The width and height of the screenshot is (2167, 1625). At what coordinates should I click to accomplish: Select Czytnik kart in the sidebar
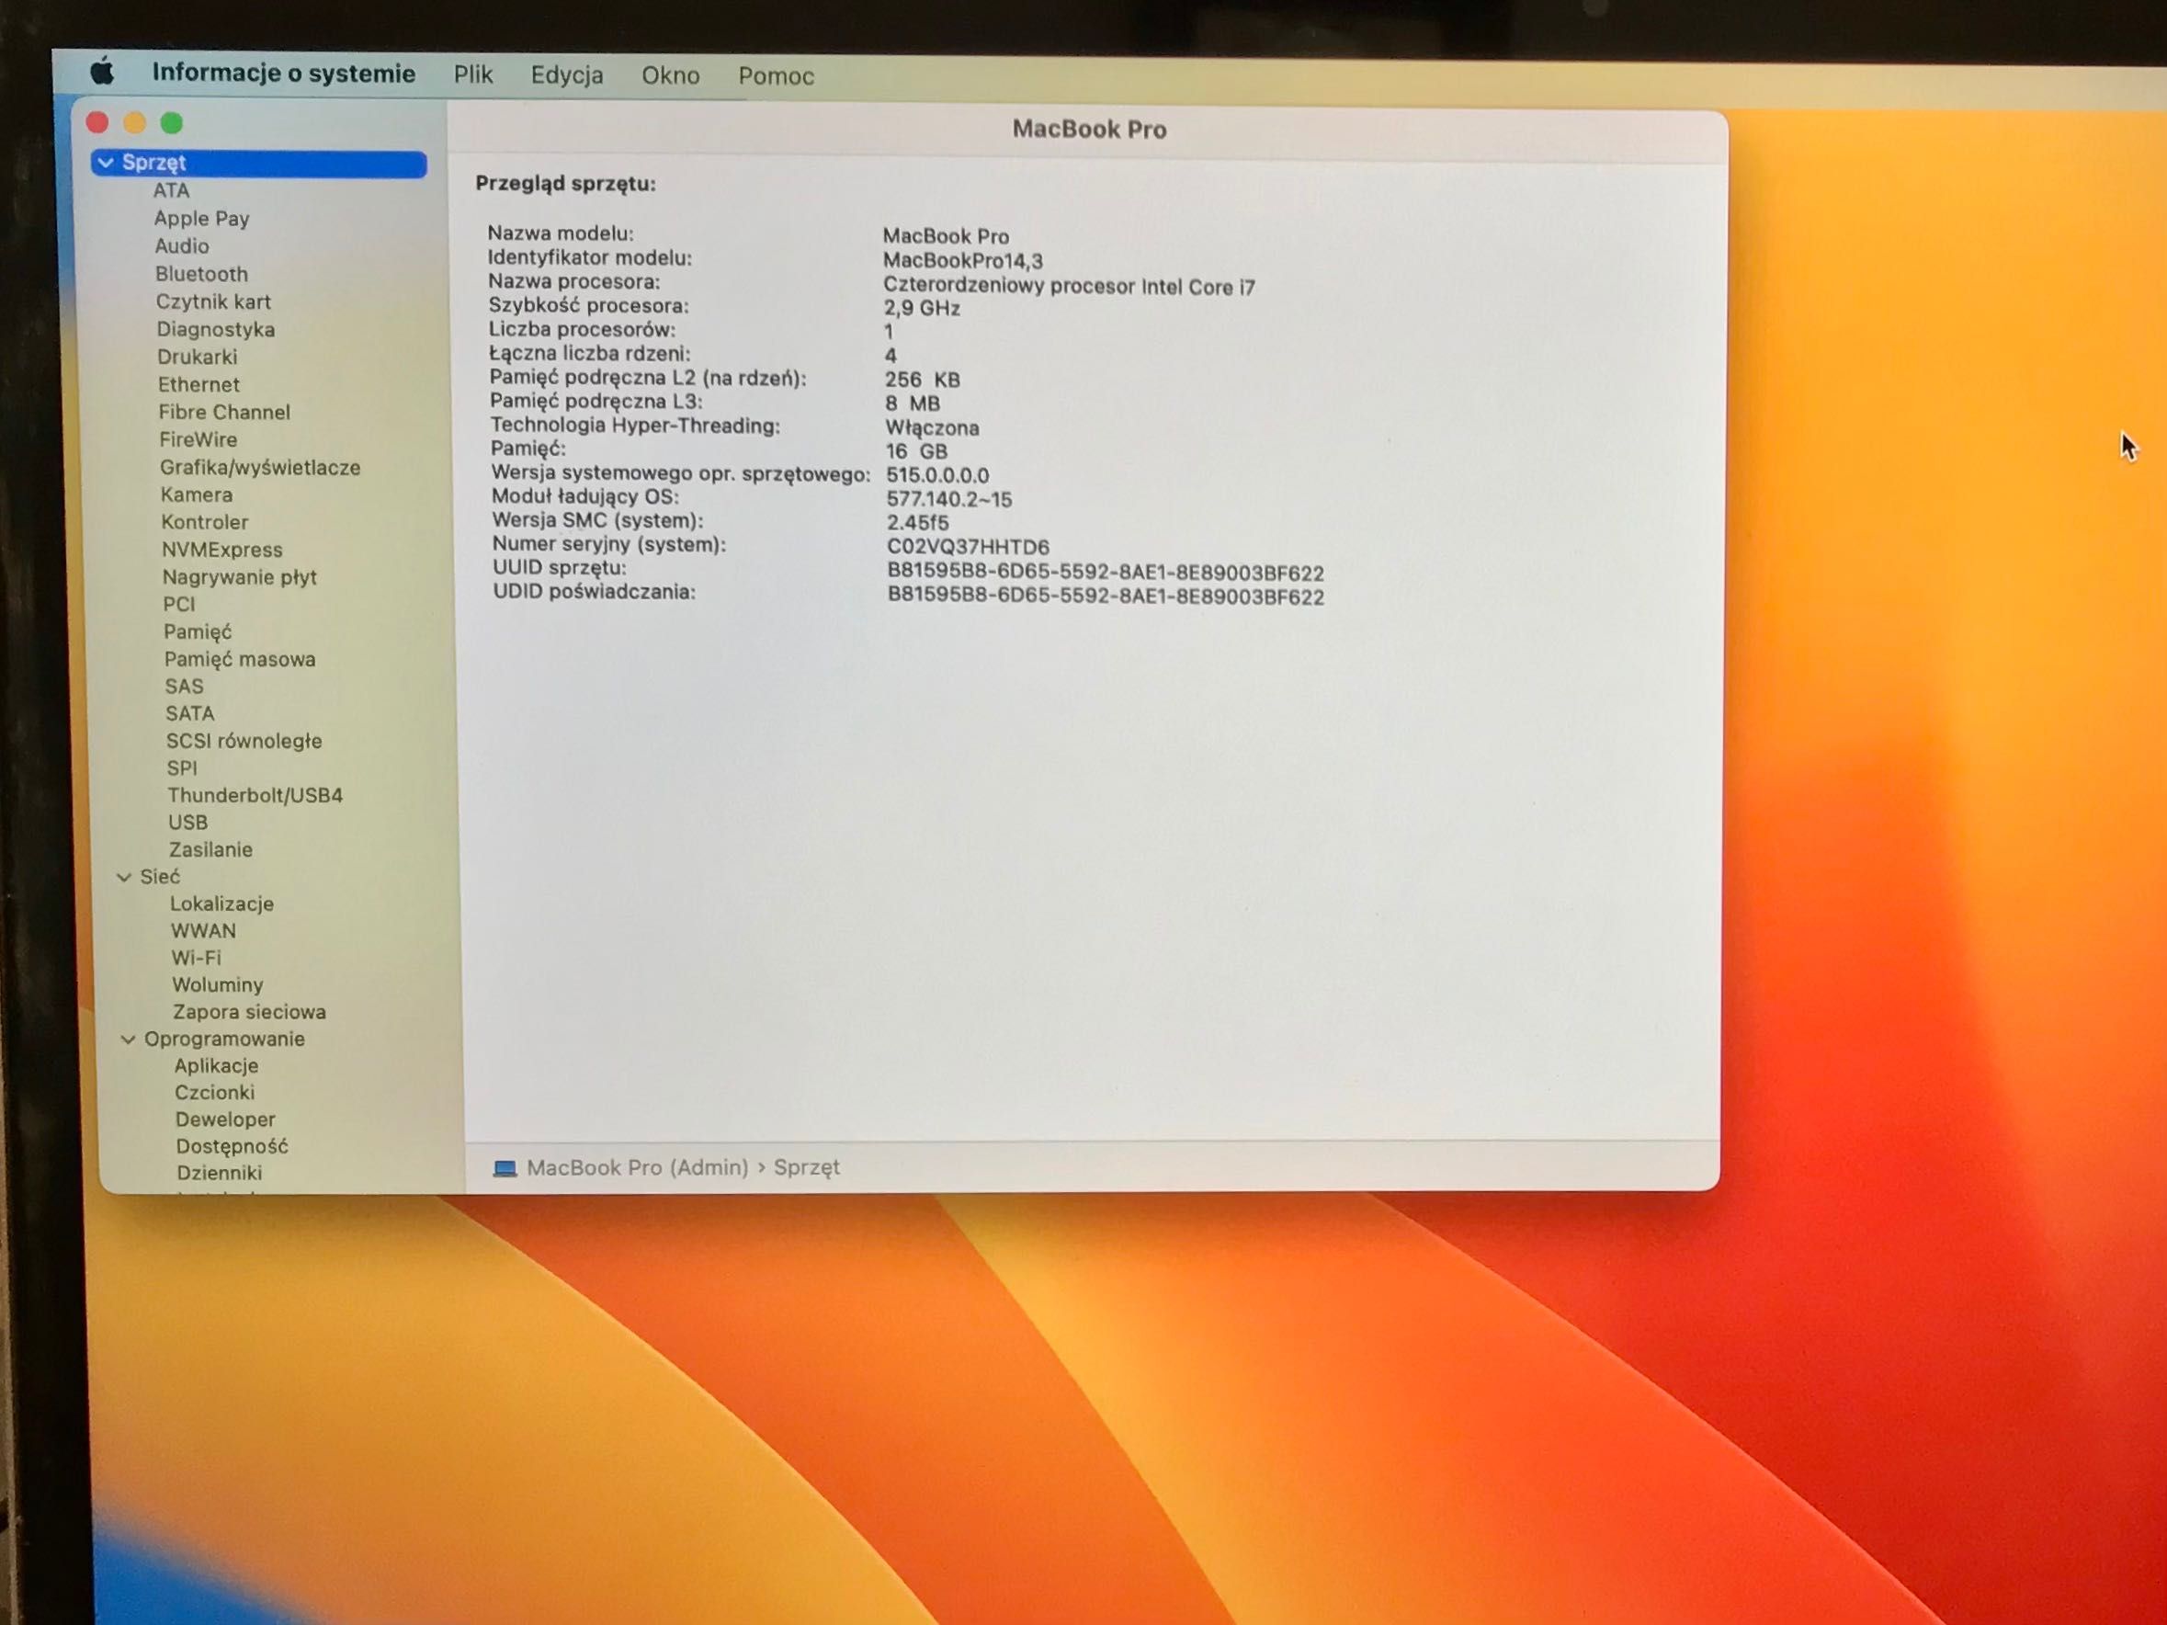tap(213, 301)
